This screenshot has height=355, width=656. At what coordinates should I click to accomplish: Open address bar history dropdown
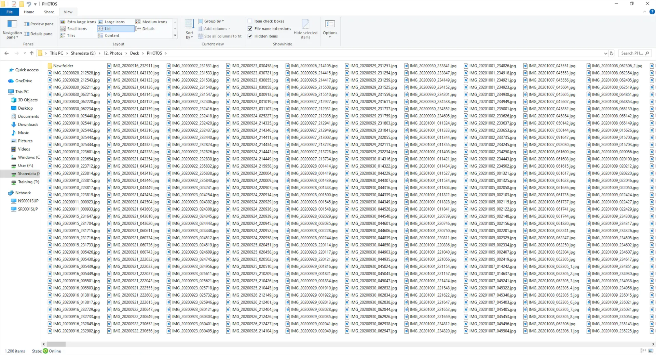(605, 53)
